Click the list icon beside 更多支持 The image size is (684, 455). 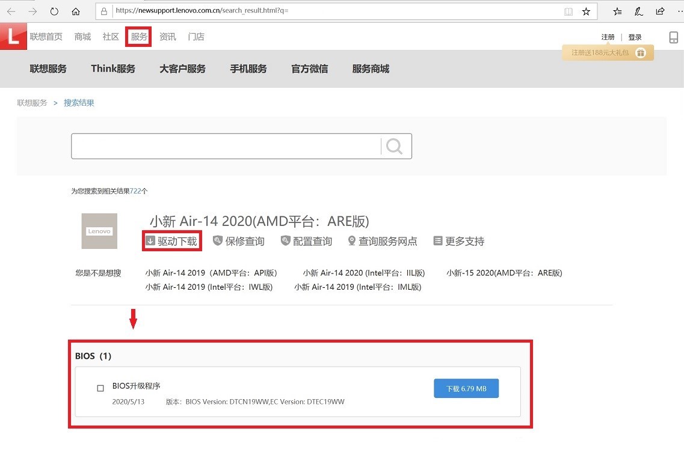point(437,240)
